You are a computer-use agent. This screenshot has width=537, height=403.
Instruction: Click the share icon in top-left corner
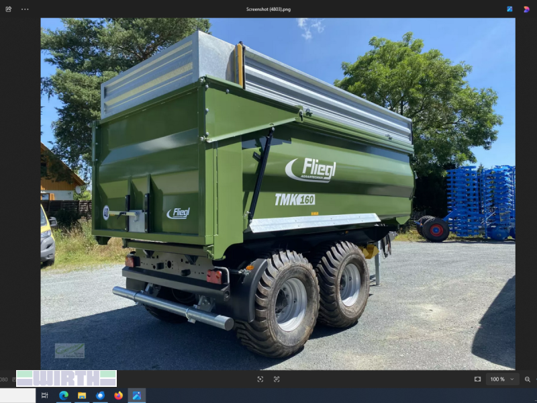click(x=9, y=9)
